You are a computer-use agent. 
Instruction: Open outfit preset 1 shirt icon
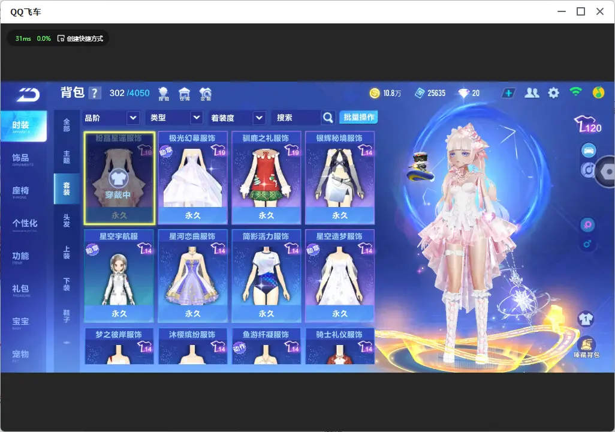click(x=586, y=319)
